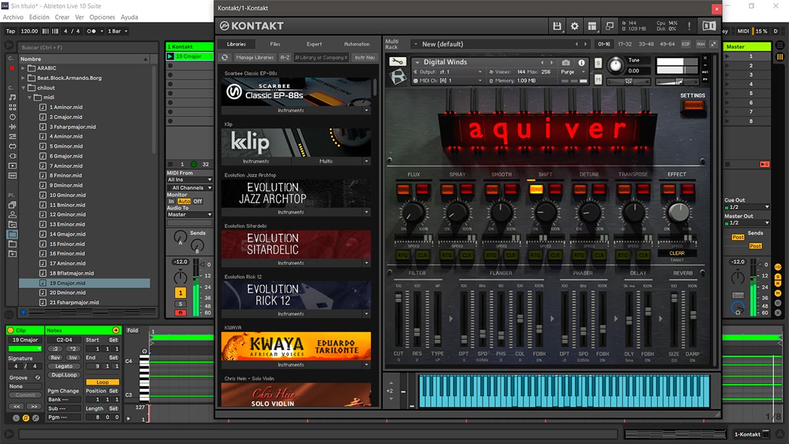Toggle Kontakt instrument Solo S button
Screen dimensions: 789x444
coord(598,62)
